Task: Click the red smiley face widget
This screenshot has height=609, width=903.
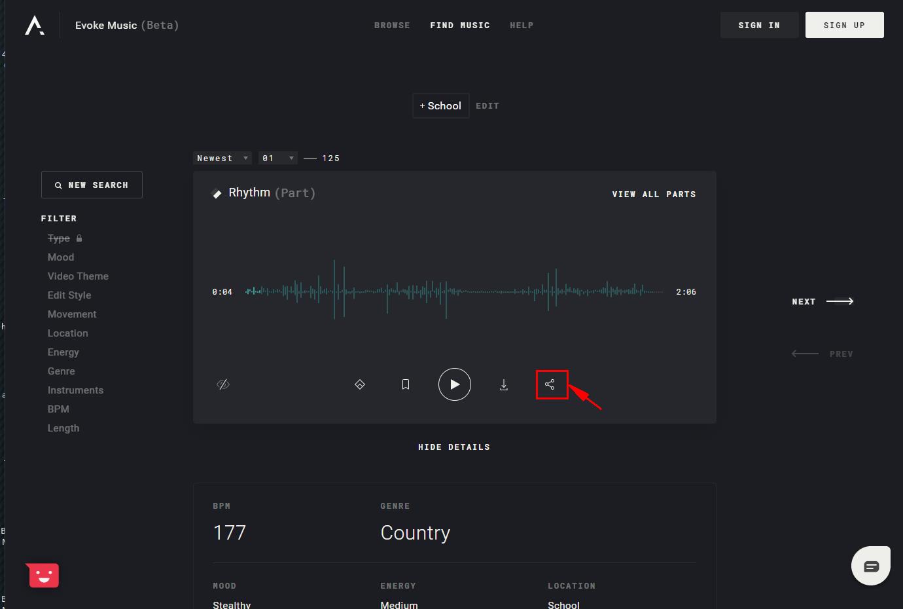Action: (44, 576)
